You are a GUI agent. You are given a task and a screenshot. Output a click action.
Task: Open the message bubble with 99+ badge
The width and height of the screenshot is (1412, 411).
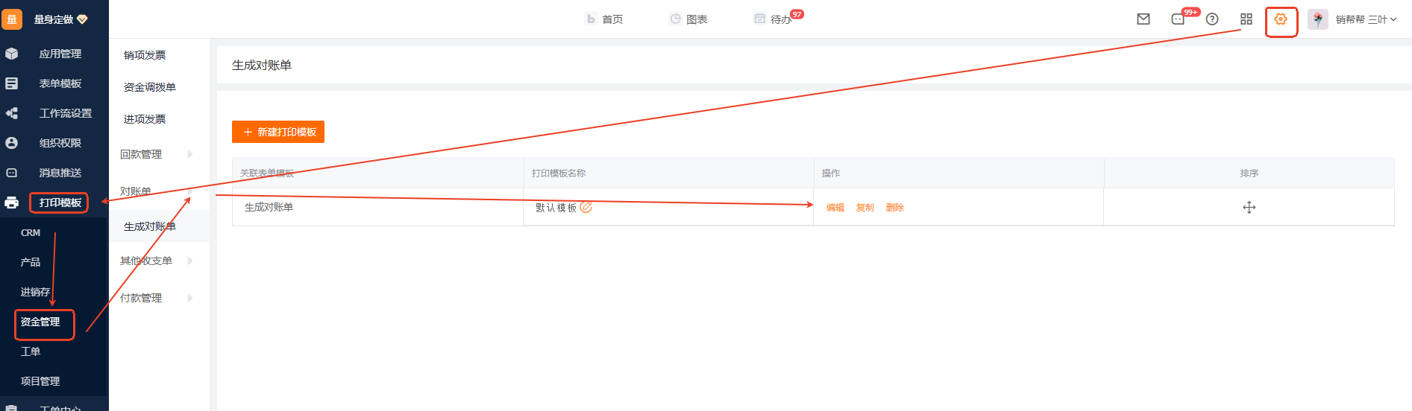click(x=1179, y=19)
